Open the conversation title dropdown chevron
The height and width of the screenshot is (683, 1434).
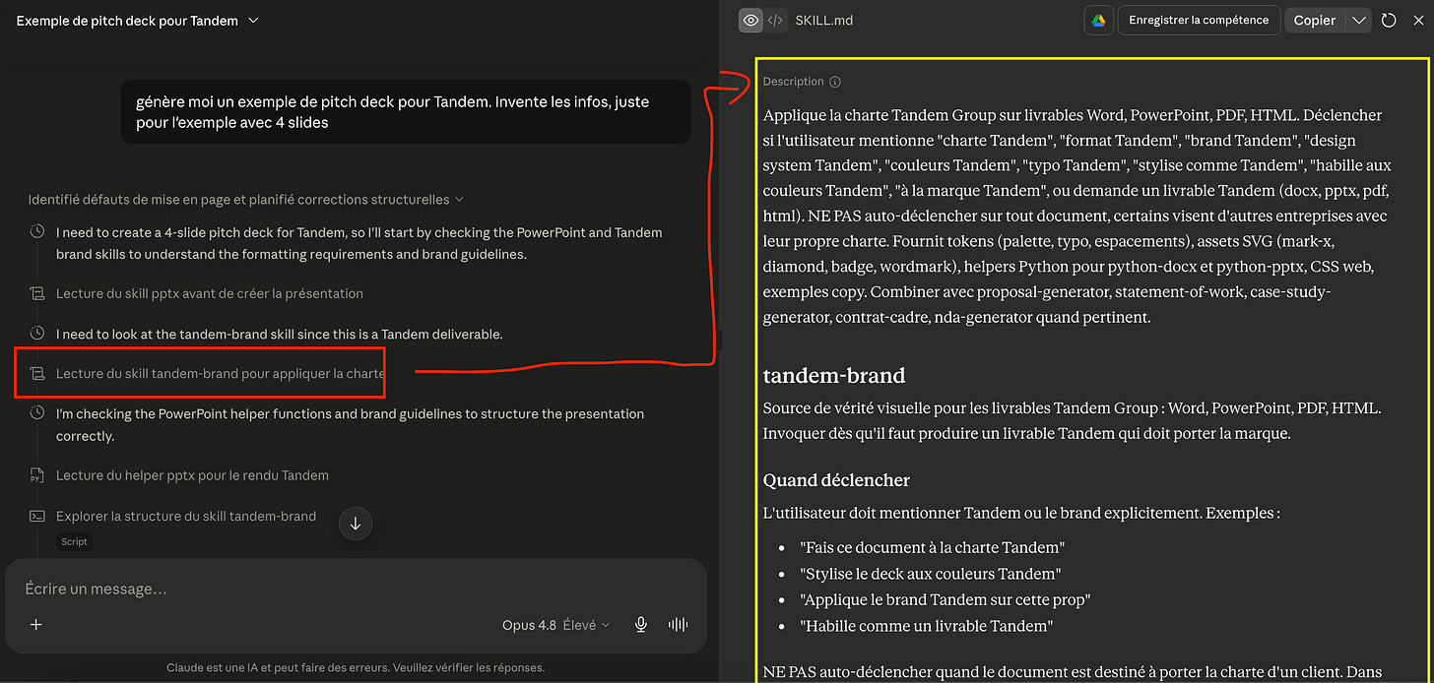coord(253,20)
